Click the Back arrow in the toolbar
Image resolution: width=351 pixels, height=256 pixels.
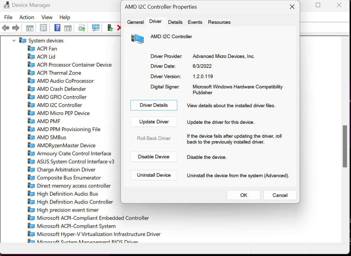[x=5, y=28]
